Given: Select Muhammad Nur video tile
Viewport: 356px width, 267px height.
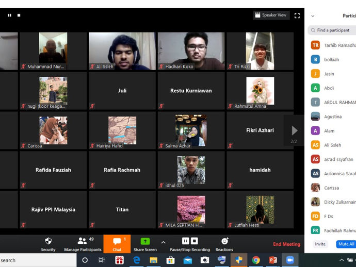Looking at the screenshot, I should coord(53,51).
